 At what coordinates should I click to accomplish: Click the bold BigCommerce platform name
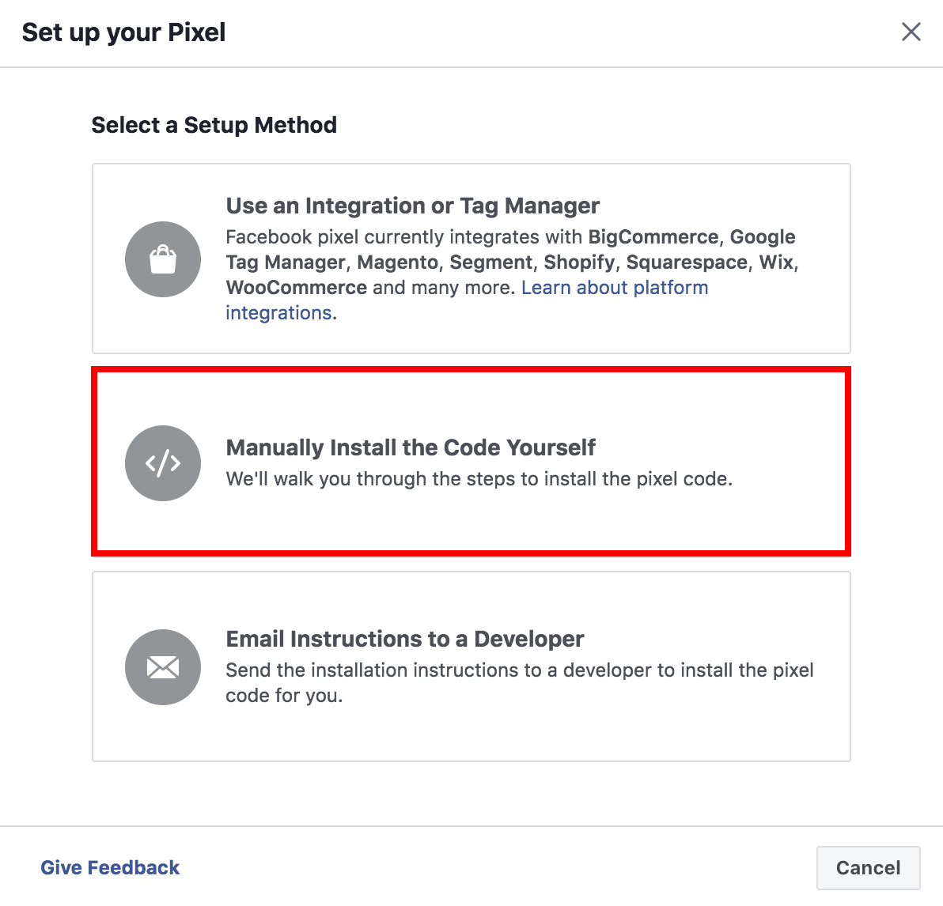[653, 237]
